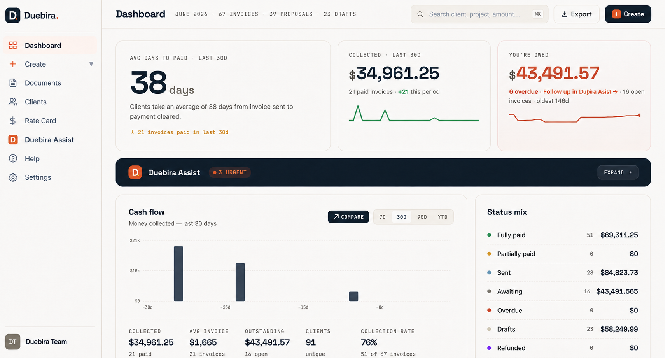Select the YTD cash flow range
665x358 pixels.
point(443,217)
